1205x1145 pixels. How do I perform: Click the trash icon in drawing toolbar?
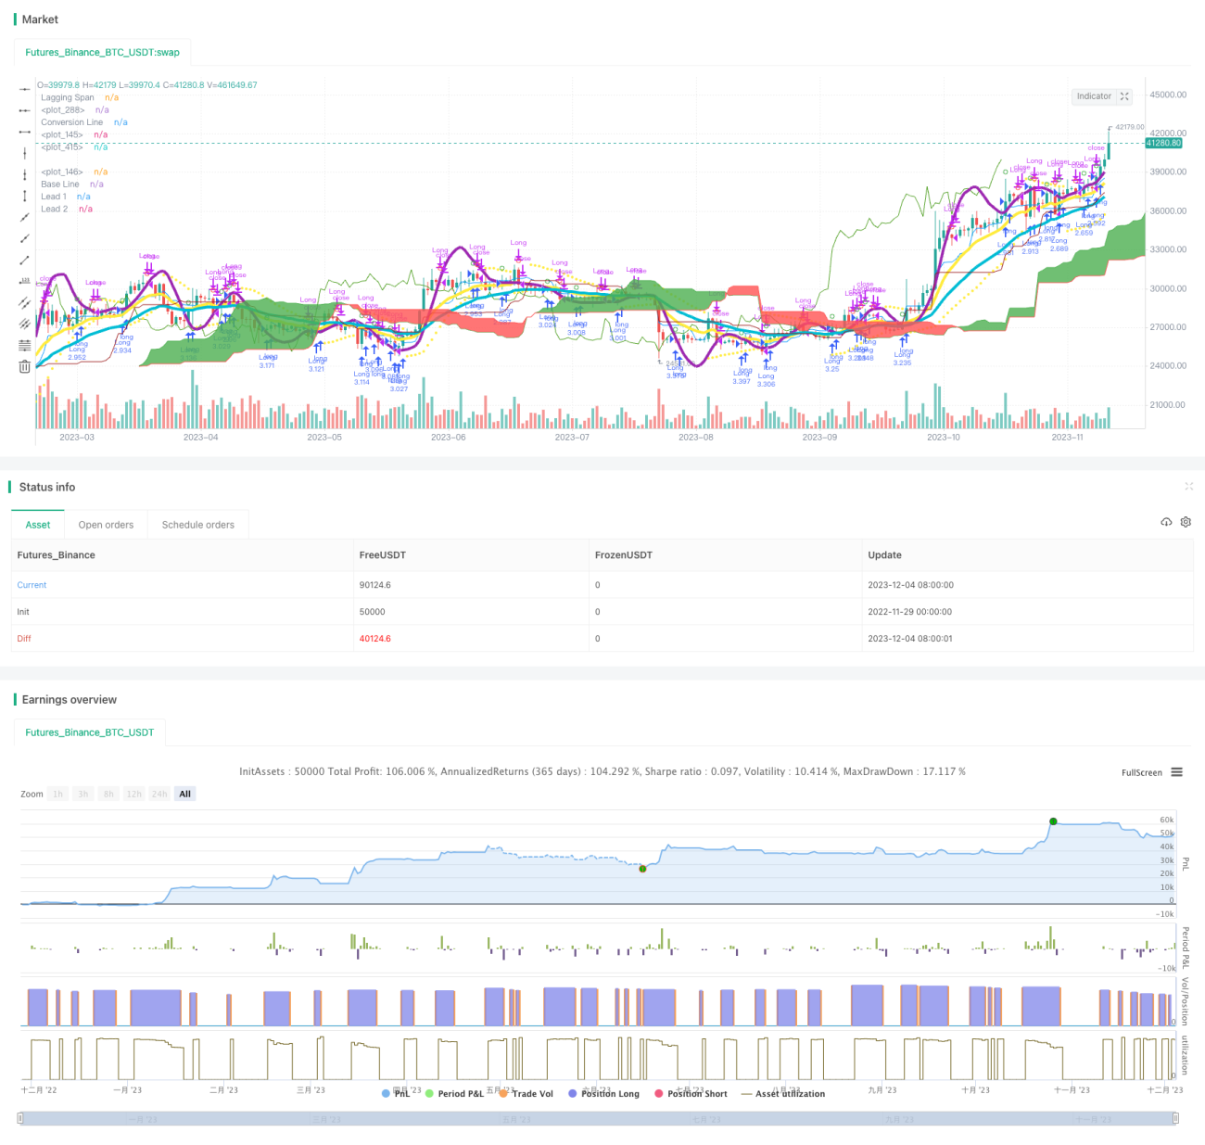point(24,366)
